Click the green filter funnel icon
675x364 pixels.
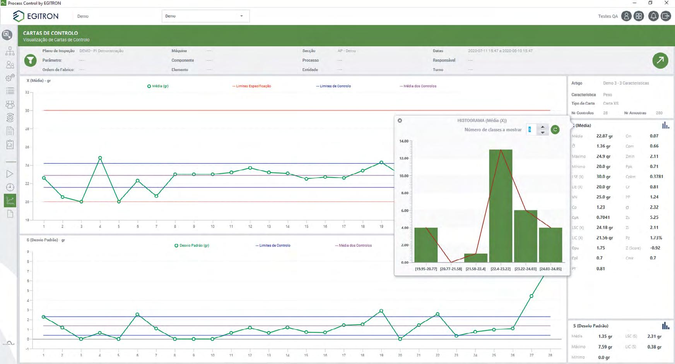[30, 60]
